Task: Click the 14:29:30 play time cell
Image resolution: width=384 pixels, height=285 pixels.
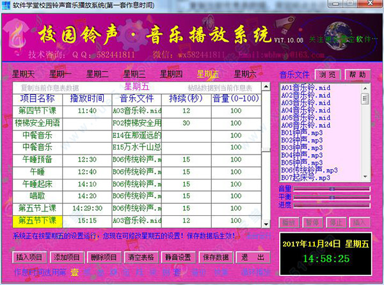Action: click(x=87, y=208)
